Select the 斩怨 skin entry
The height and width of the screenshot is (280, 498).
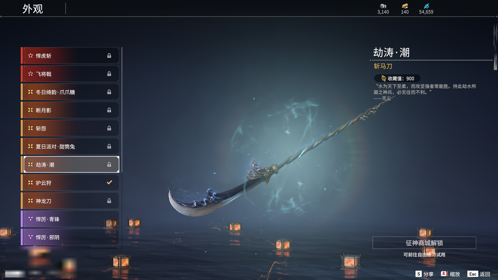coord(70,128)
